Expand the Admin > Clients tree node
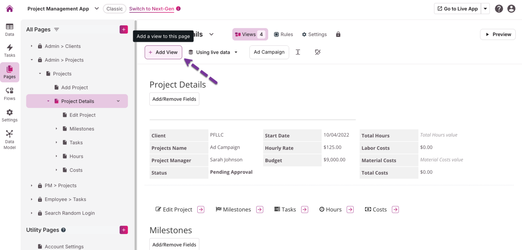This screenshot has width=522, height=250. 32,46
